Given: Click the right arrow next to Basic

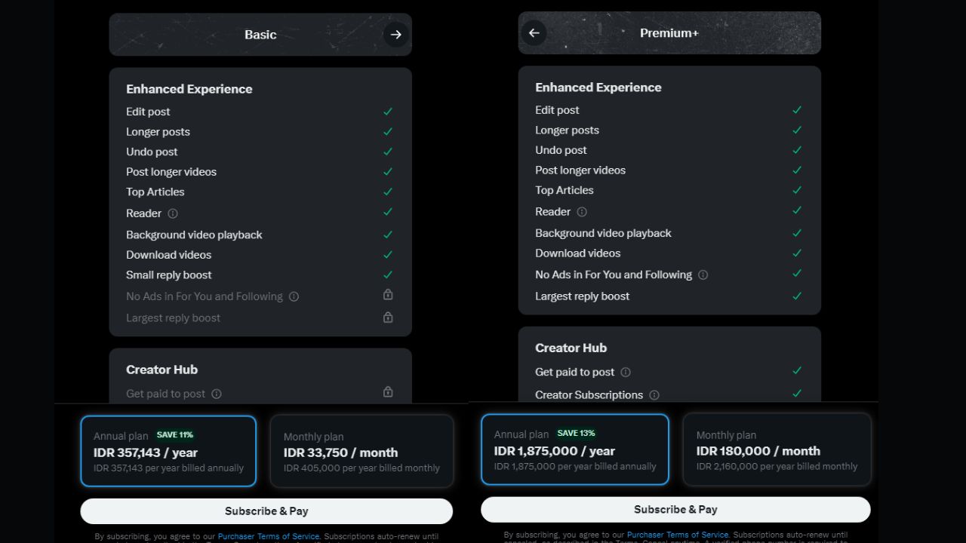Looking at the screenshot, I should [x=395, y=35].
